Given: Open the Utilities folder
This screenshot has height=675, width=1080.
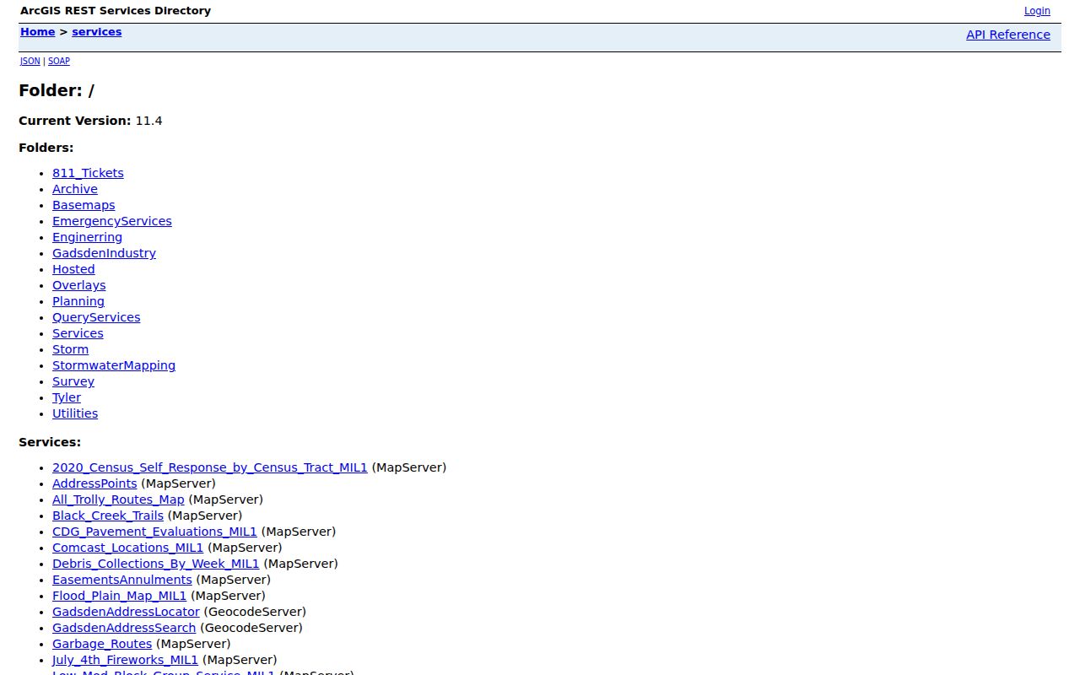Looking at the screenshot, I should [x=75, y=413].
